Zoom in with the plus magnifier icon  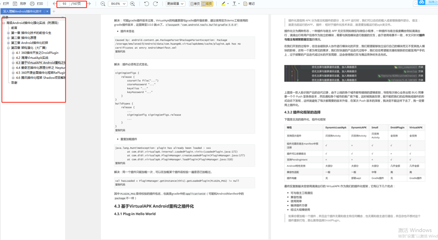pos(132,4)
